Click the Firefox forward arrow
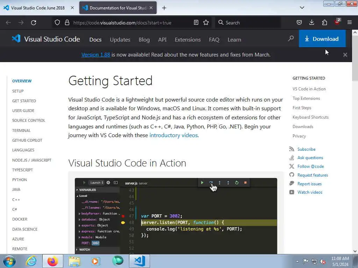 click(21, 23)
